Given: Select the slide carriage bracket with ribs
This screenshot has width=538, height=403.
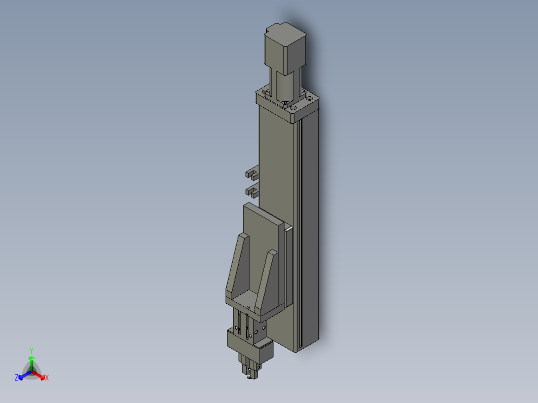Looking at the screenshot, I should (x=256, y=262).
